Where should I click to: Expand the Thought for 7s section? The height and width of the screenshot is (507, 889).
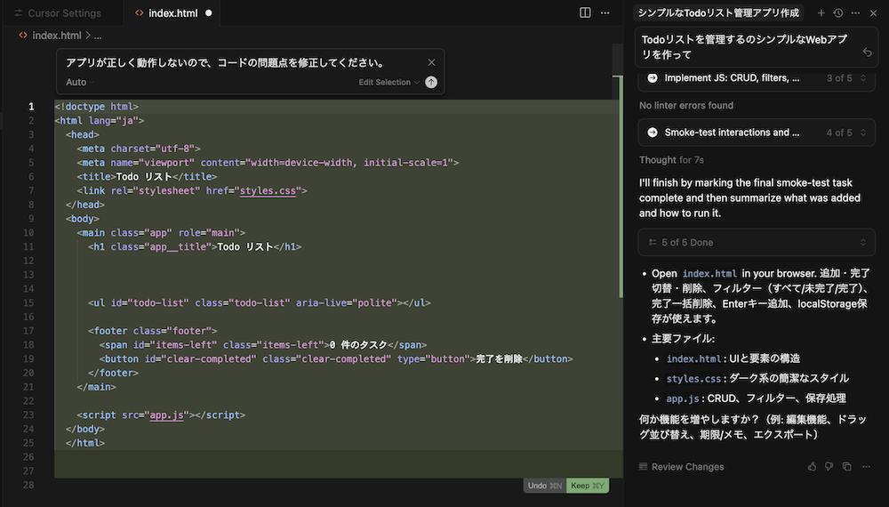coord(671,160)
